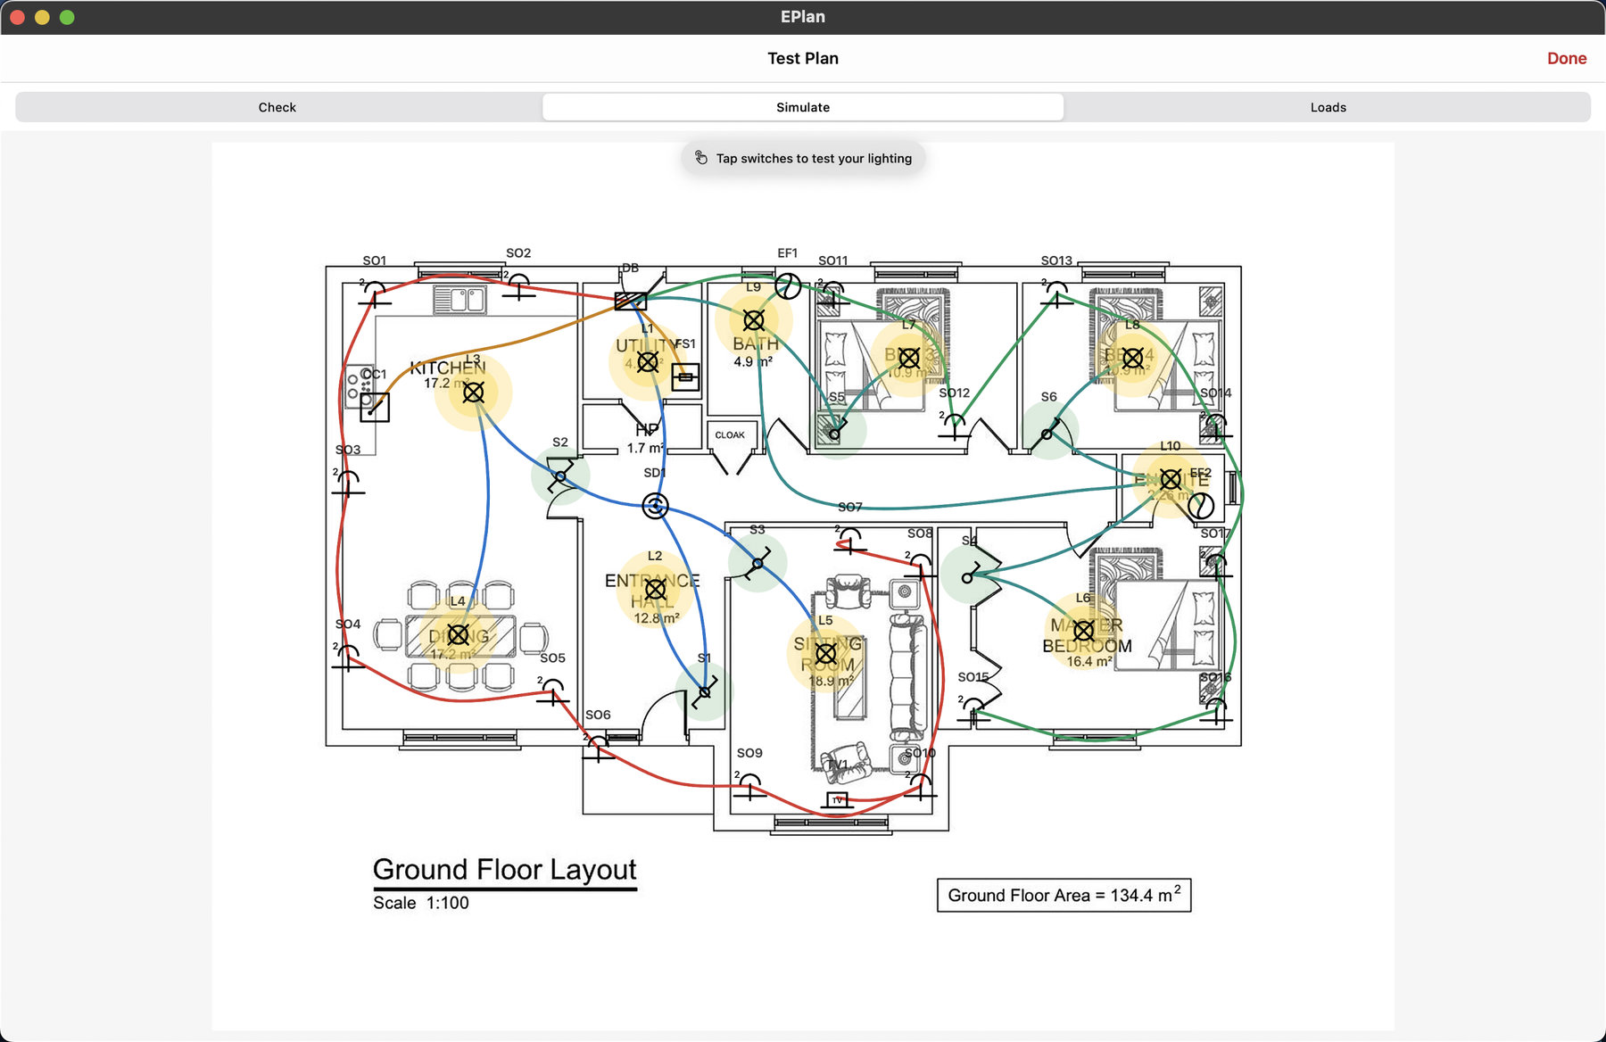Click the red Done button
1606x1042 pixels.
point(1567,58)
